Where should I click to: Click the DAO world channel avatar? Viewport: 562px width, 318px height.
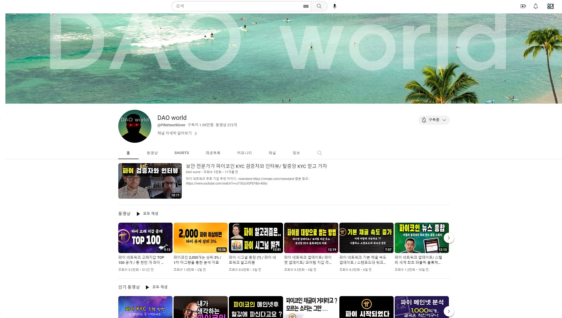135,126
